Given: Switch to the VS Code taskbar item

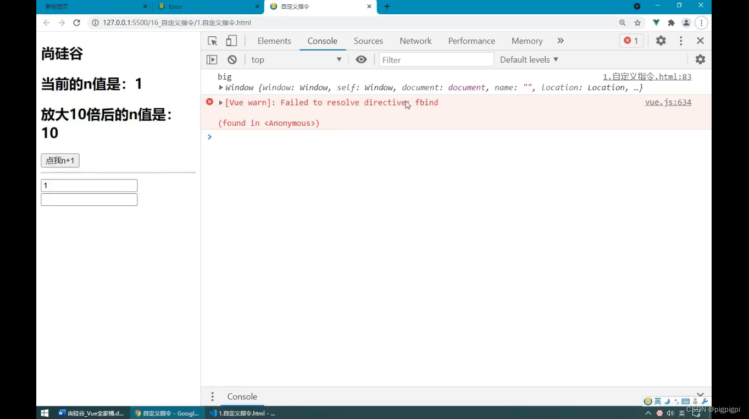Looking at the screenshot, I should point(242,413).
